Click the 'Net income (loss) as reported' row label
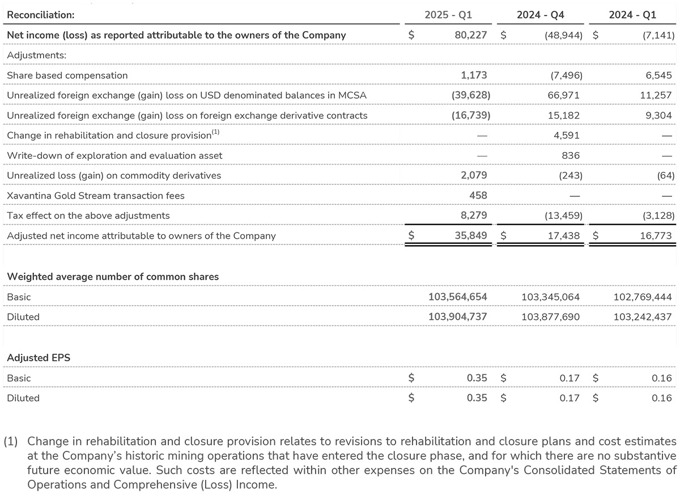Screen dimensions: 680x494 pos(176,35)
